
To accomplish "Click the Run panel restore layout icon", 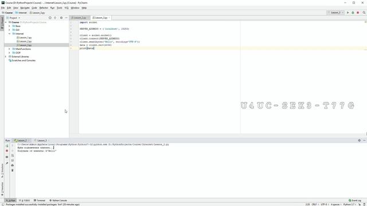I will (7, 157).
